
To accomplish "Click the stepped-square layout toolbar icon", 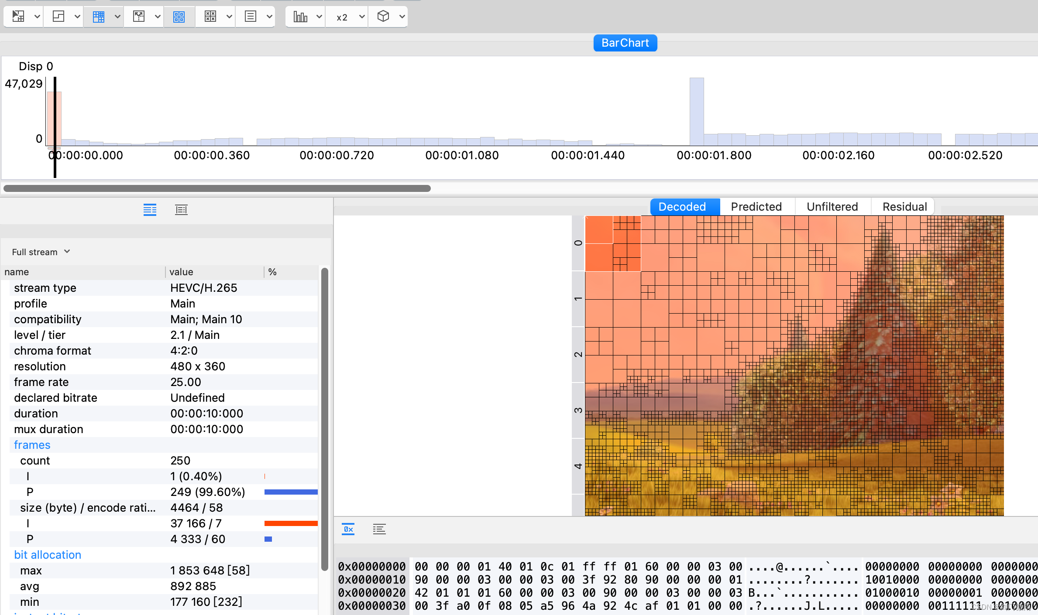I will [x=58, y=17].
